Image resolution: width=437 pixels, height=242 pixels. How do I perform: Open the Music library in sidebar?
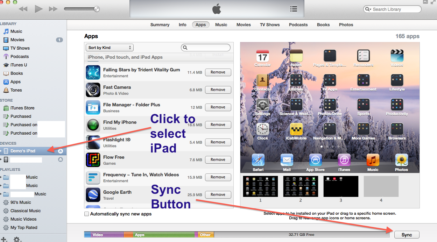16,31
